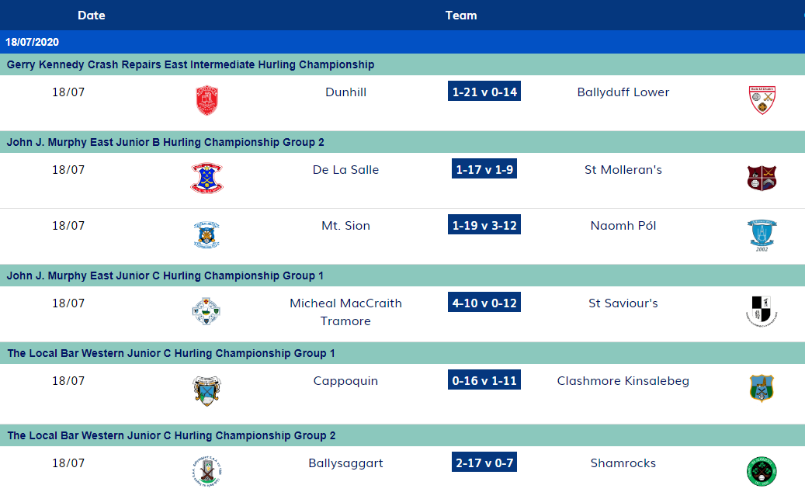Click St Saviour's black and white crest
The width and height of the screenshot is (805, 499).
[x=762, y=311]
